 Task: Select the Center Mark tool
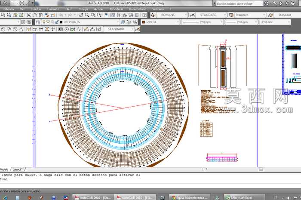67,29
